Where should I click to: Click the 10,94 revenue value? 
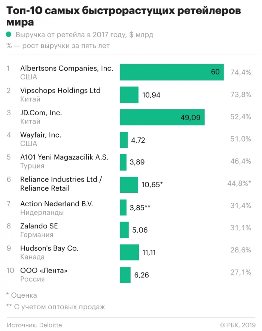pos(151,95)
